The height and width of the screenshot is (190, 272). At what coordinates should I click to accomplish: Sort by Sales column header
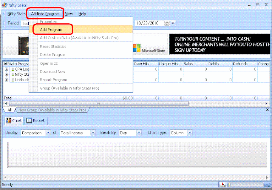tap(195, 64)
